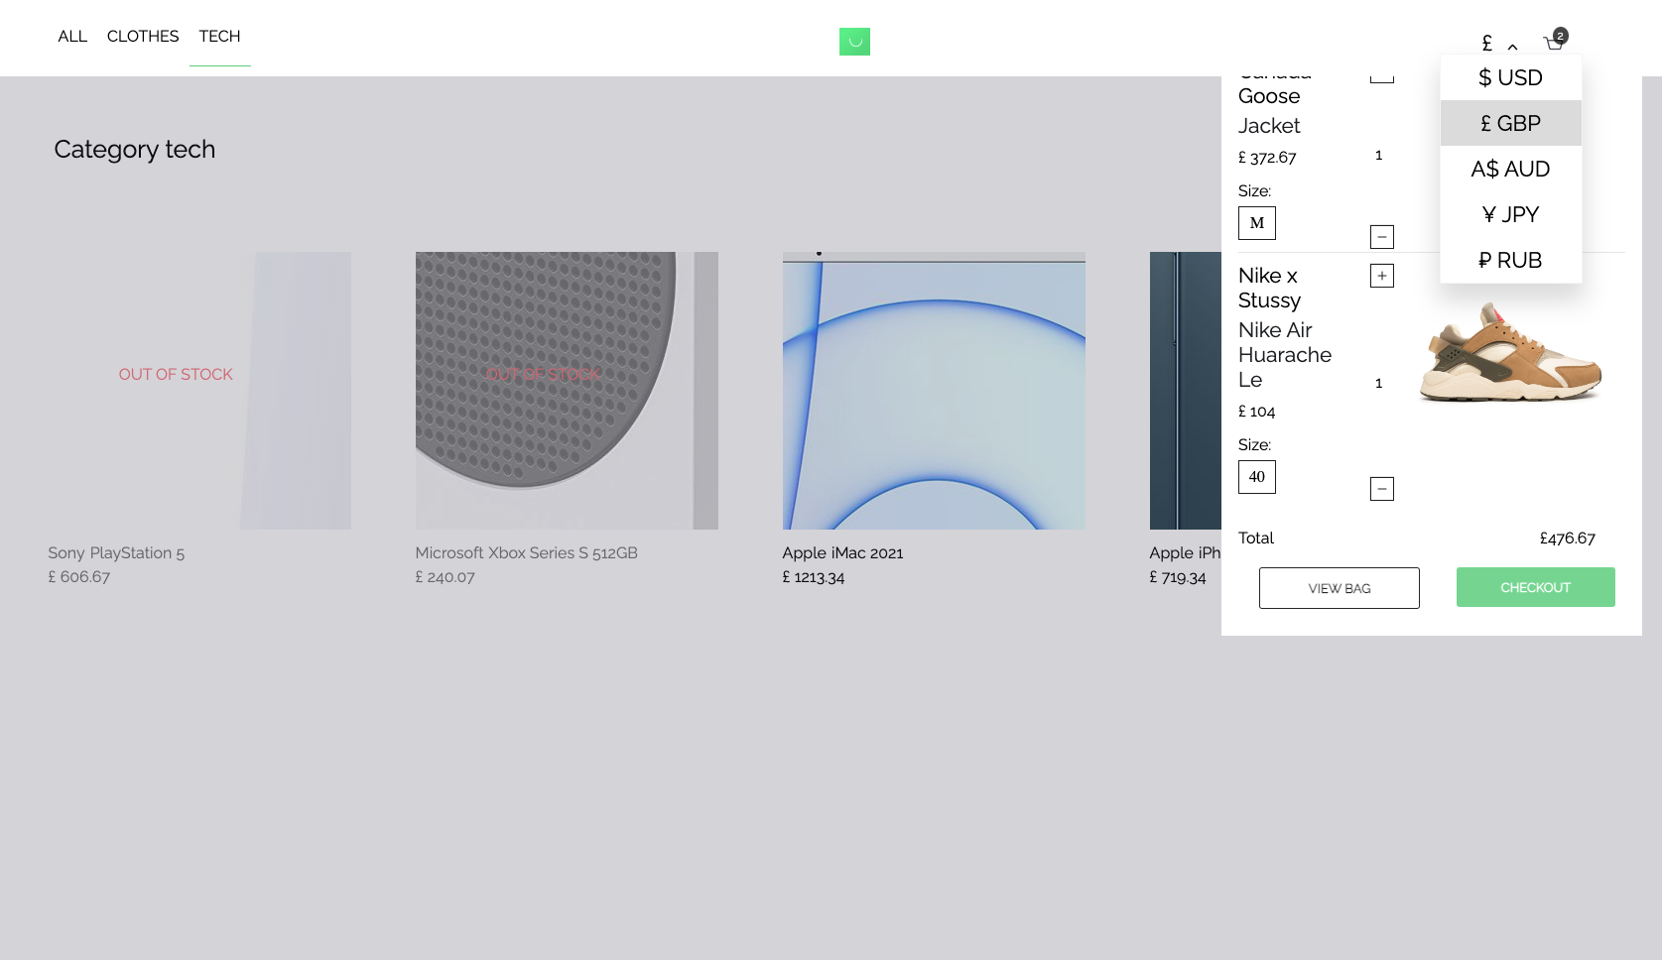Viewport: 1662px width, 960px height.
Task: Click the £ 372.67 jacket price
Action: click(x=1267, y=158)
